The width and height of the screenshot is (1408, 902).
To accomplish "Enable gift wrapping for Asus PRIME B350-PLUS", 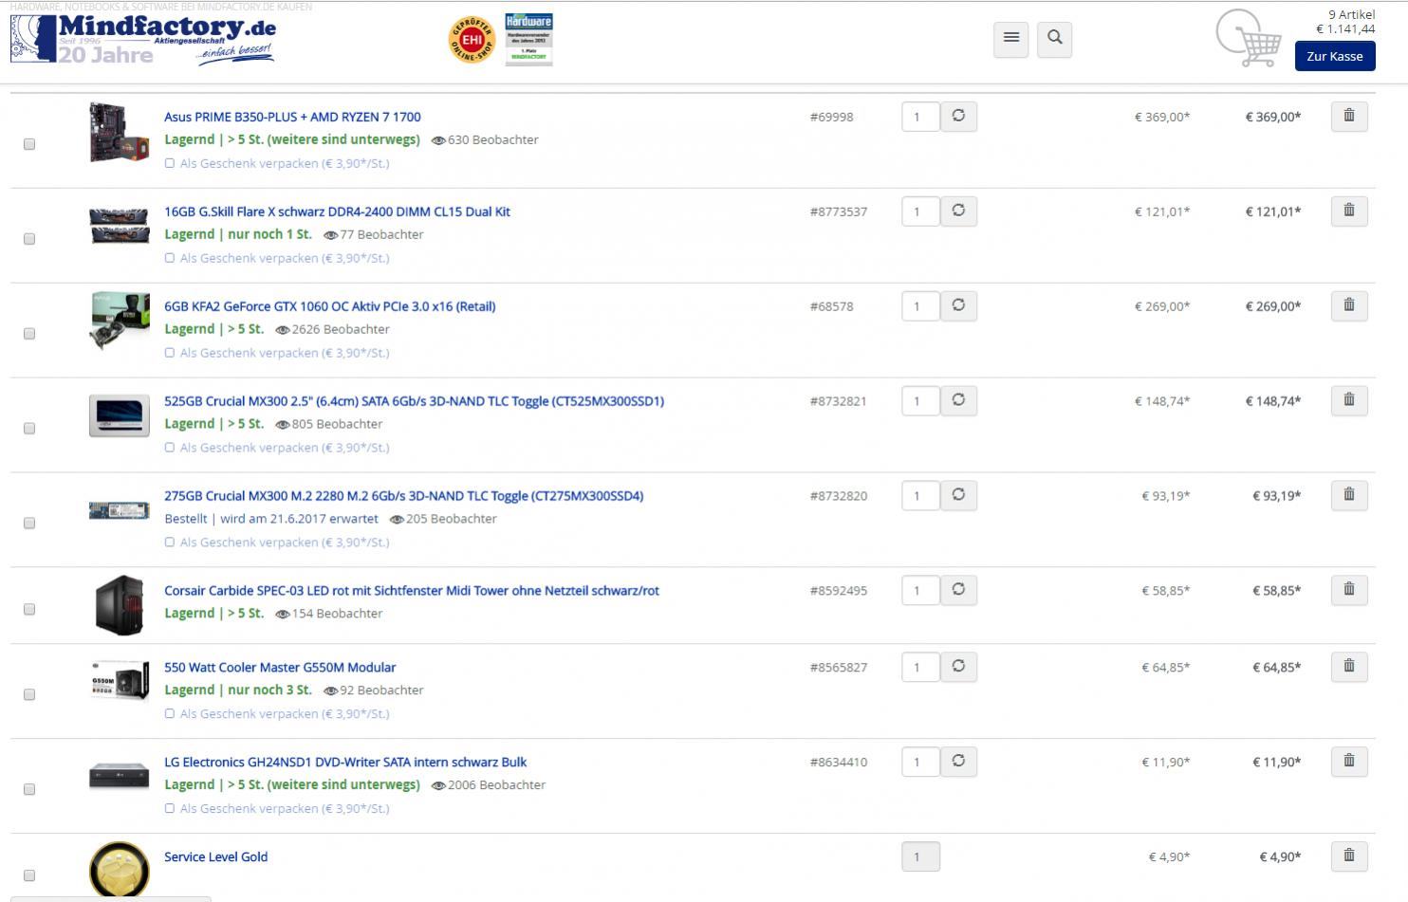I will pyautogui.click(x=170, y=163).
